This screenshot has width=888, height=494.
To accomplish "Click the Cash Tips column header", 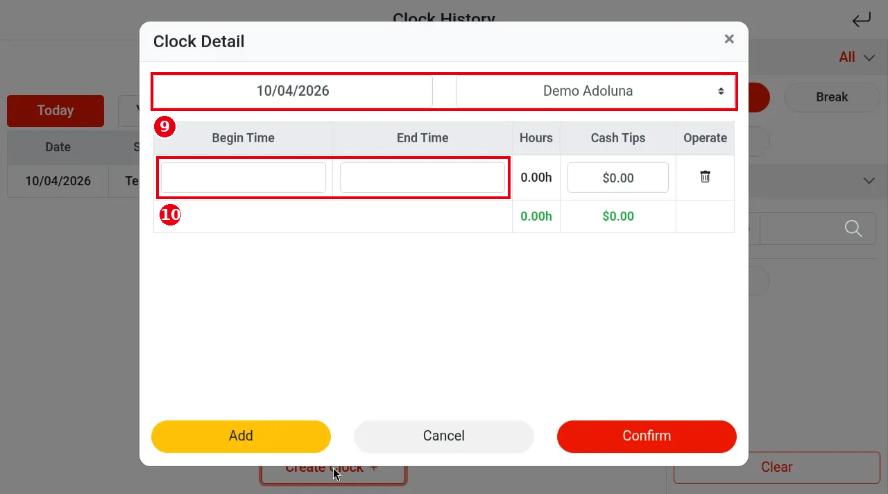I will pos(618,138).
